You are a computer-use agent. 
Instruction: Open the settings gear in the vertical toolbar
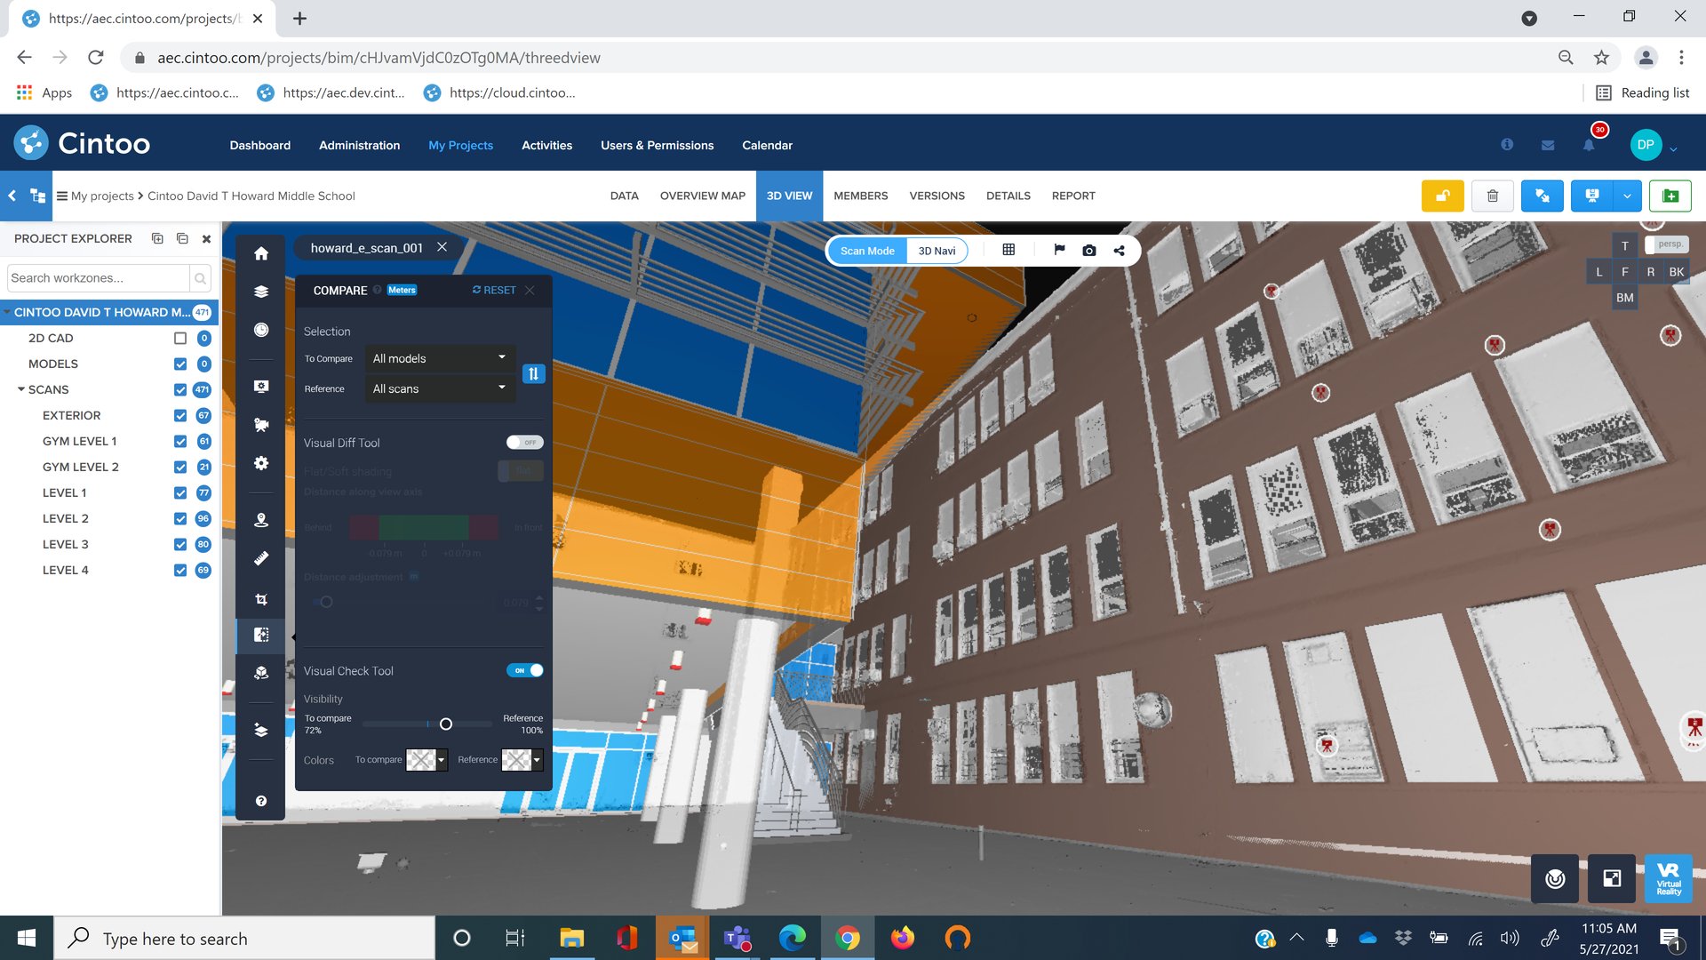260,463
